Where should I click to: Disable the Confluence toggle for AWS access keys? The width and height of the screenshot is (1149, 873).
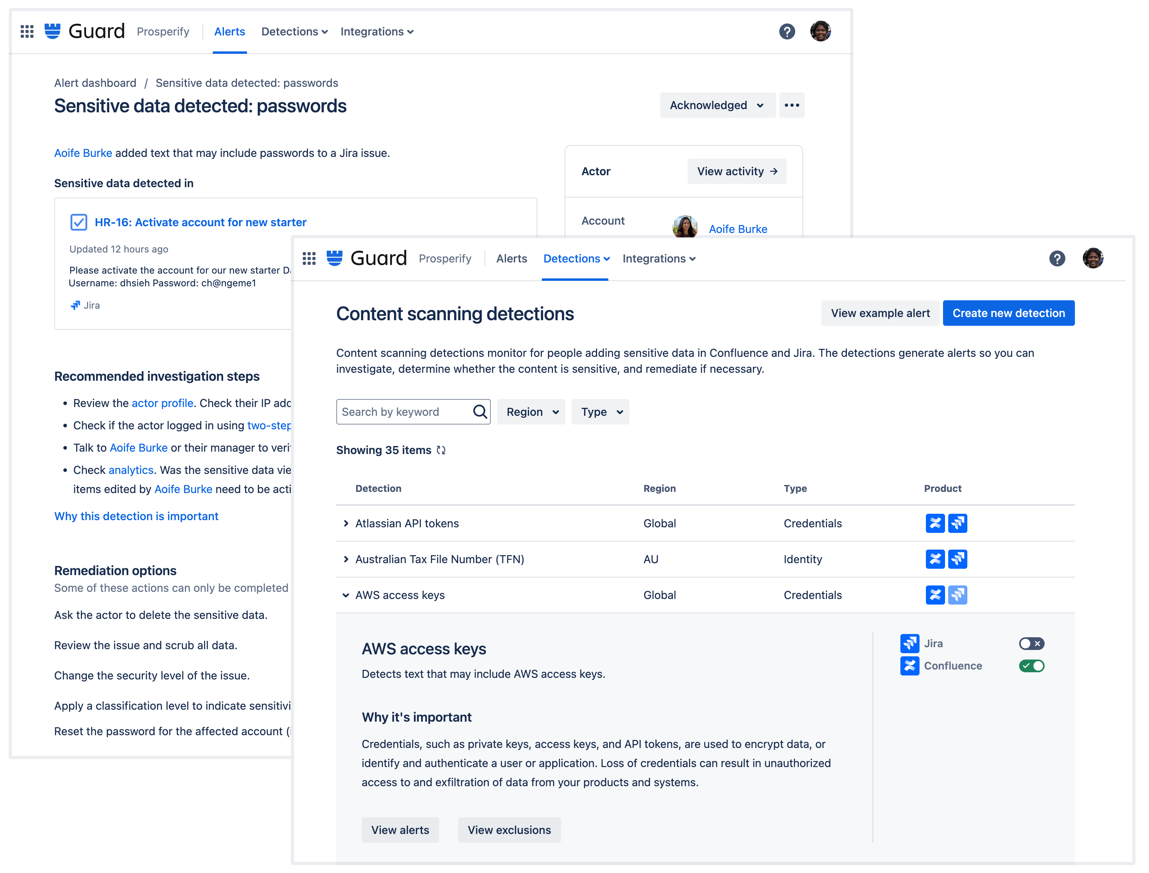1032,666
